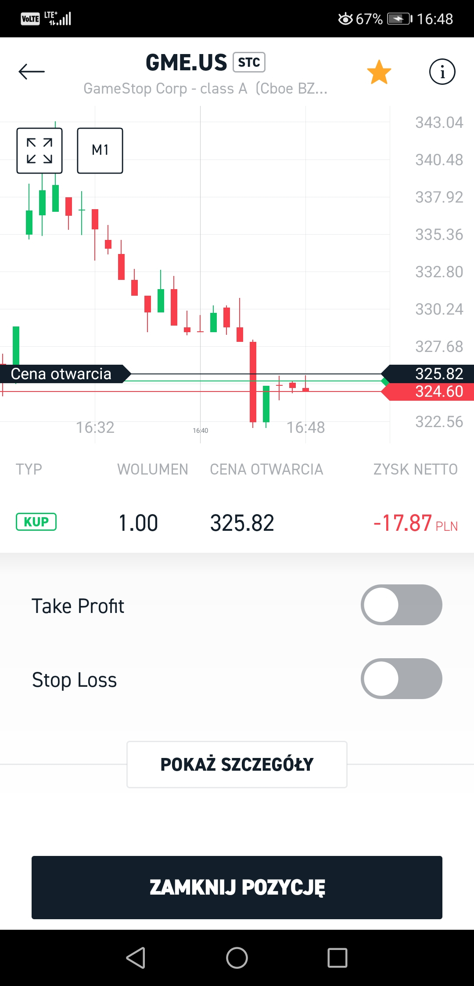Tap the Android back navigation button
This screenshot has width=474, height=986.
[x=136, y=958]
